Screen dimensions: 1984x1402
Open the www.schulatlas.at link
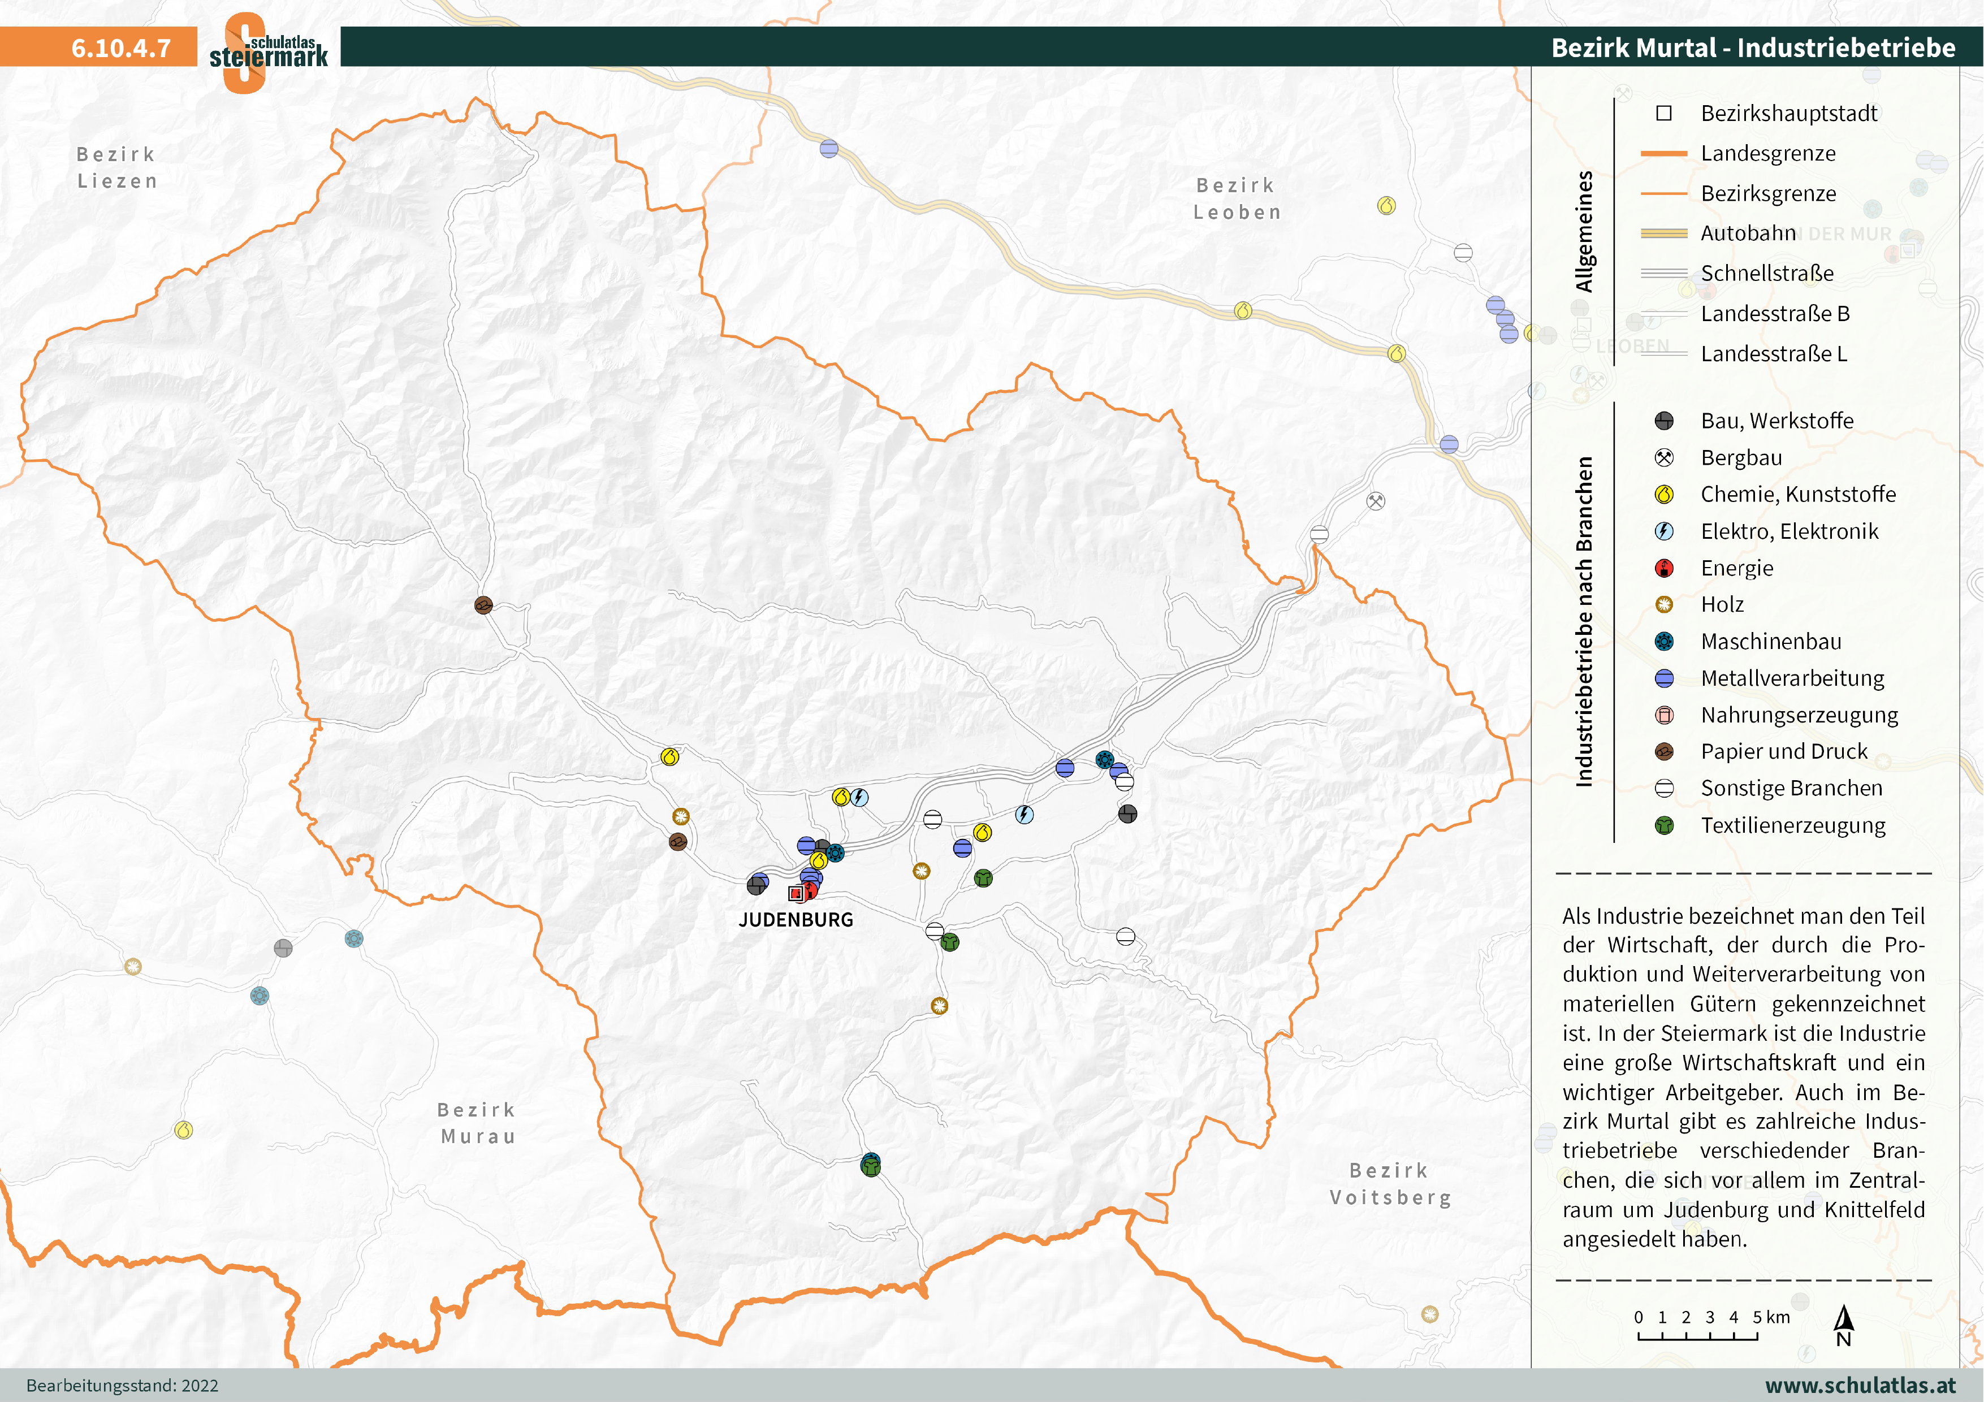click(1860, 1386)
